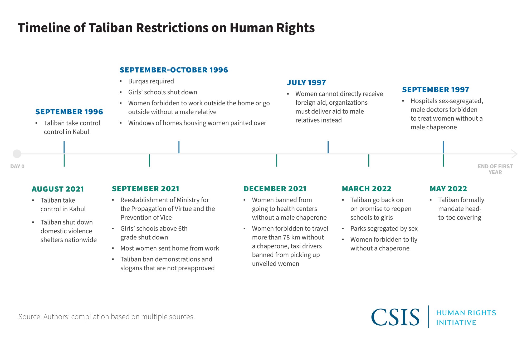This screenshot has width=527, height=347.
Task: Select the blue September 1996 timeline tick
Action: (x=64, y=147)
